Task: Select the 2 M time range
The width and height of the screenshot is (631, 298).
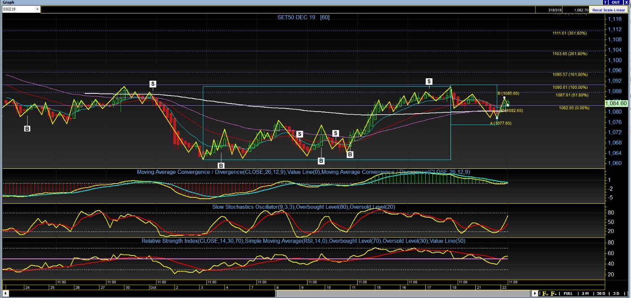Action: (584, 293)
